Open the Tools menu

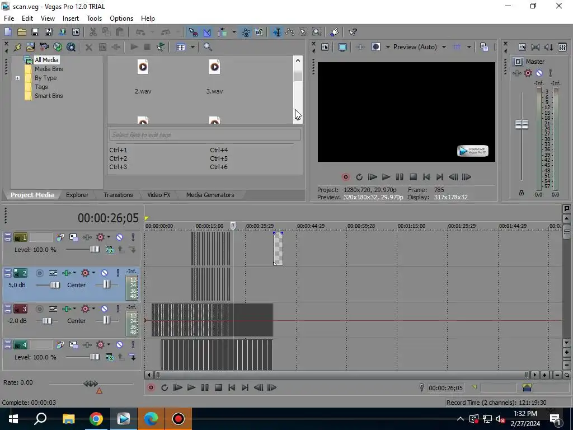point(94,18)
